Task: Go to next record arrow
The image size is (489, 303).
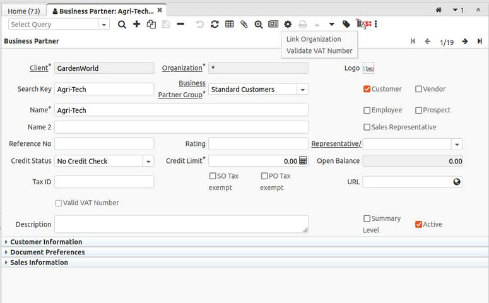Action: coord(464,42)
